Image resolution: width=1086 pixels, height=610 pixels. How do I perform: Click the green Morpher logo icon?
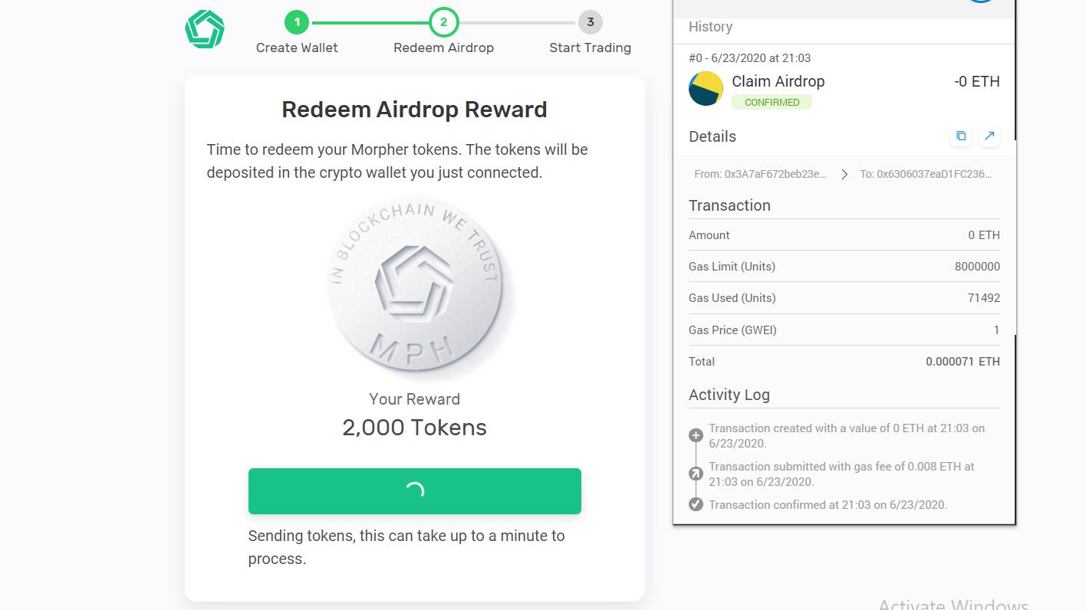[205, 29]
